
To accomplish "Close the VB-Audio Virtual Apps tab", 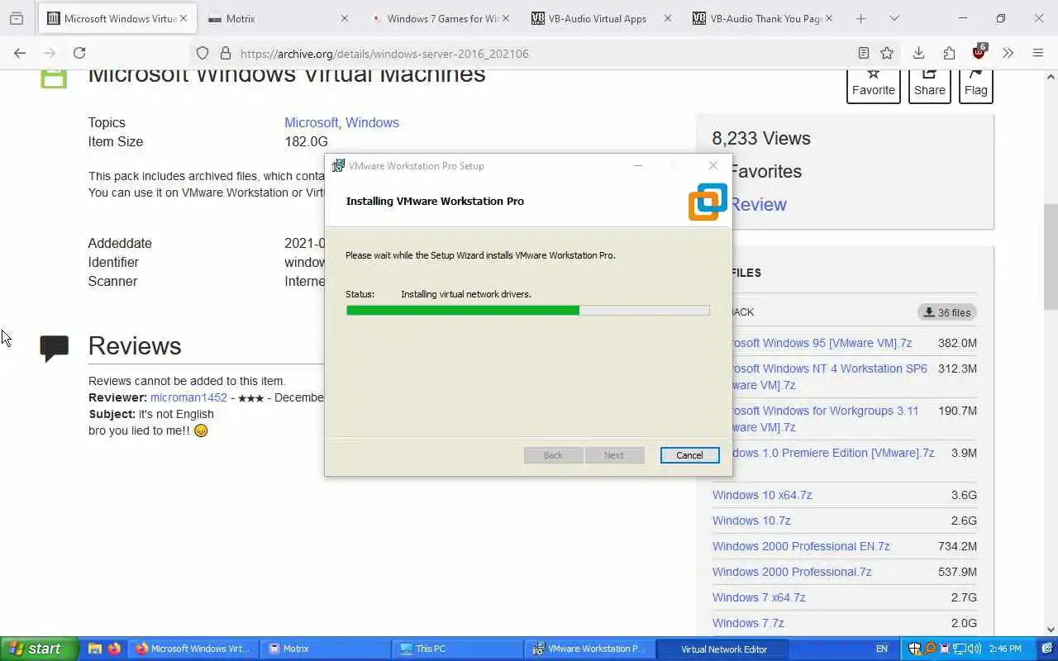I will 667,18.
